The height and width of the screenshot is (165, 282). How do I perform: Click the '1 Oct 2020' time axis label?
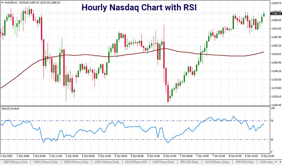(x=6, y=156)
